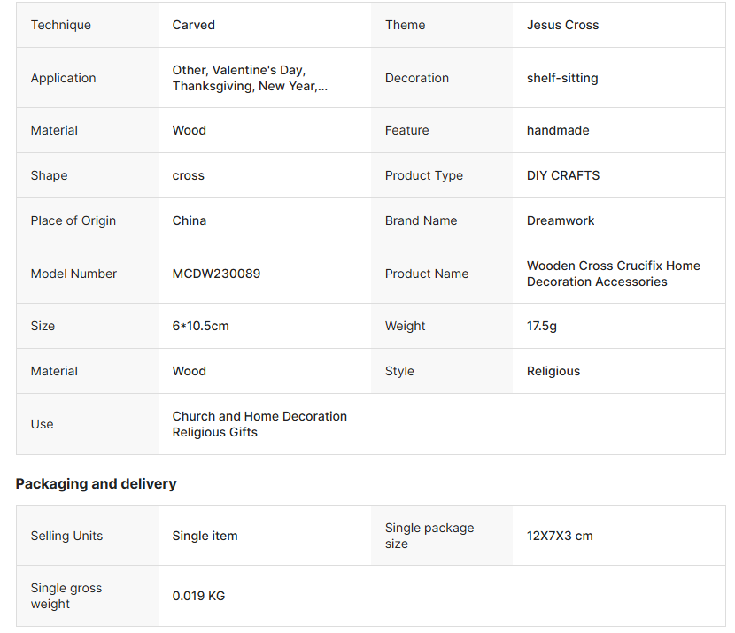Click the 12X7X3 cm package size
The width and height of the screenshot is (735, 633).
tap(560, 536)
